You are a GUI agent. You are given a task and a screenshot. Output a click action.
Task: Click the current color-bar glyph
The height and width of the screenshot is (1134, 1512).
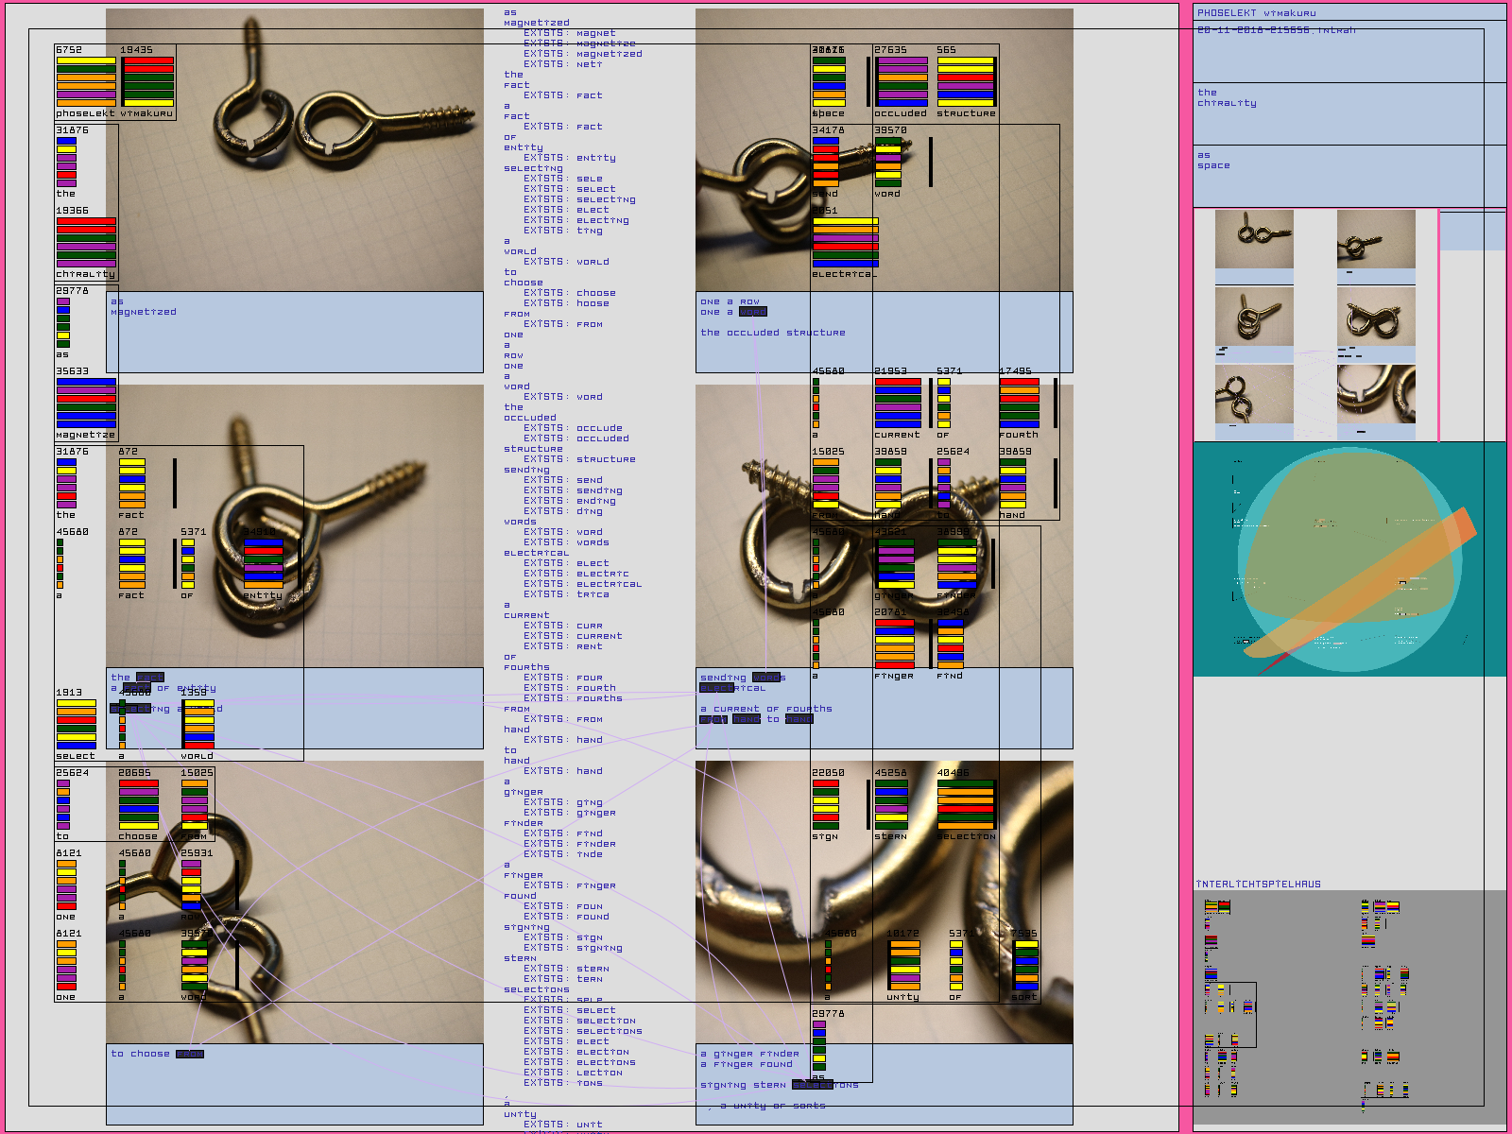tap(898, 404)
